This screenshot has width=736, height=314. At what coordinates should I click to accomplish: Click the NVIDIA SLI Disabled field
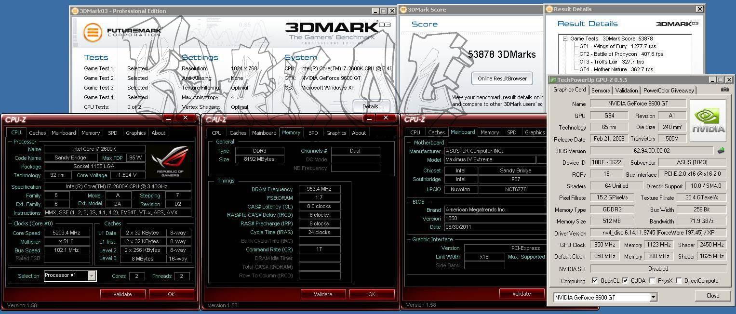click(658, 269)
